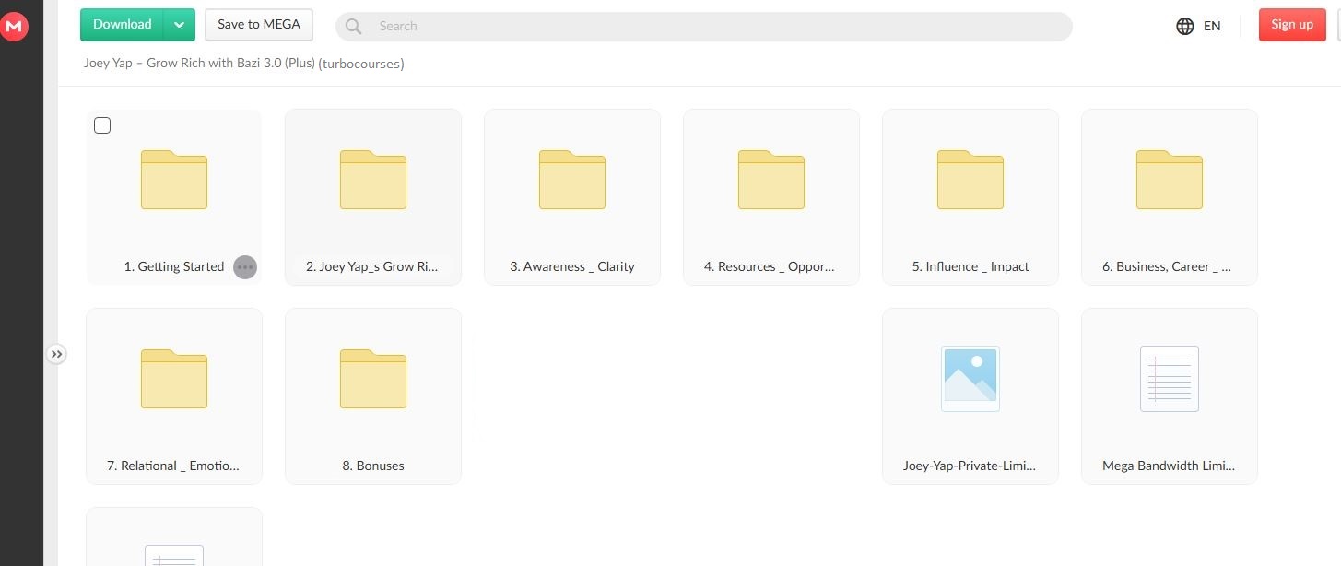Click the Download button

coord(122,25)
